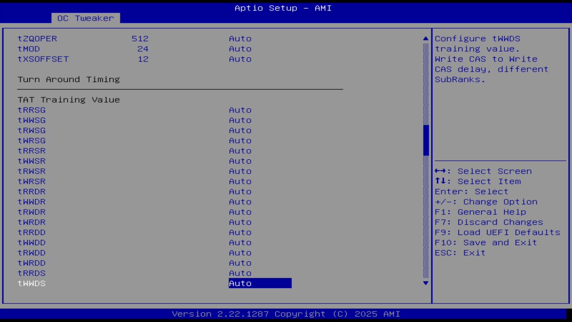Click the tWRSR Auto value
572x322 pixels.
click(x=240, y=182)
